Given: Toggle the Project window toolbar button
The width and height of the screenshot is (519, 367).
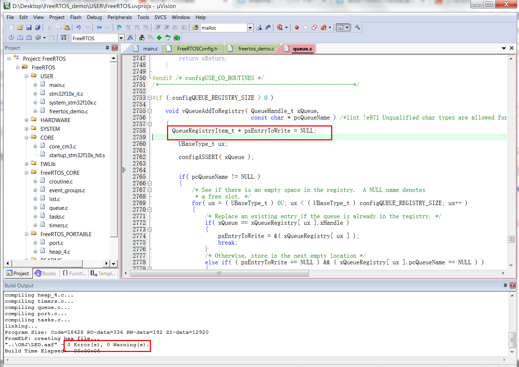Looking at the screenshot, I should click(341, 27).
